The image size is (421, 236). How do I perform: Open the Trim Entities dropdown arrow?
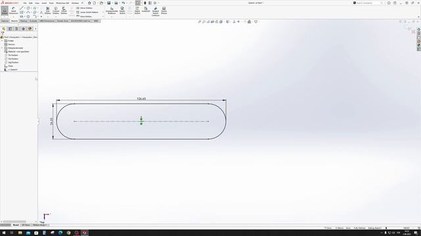tap(48, 17)
